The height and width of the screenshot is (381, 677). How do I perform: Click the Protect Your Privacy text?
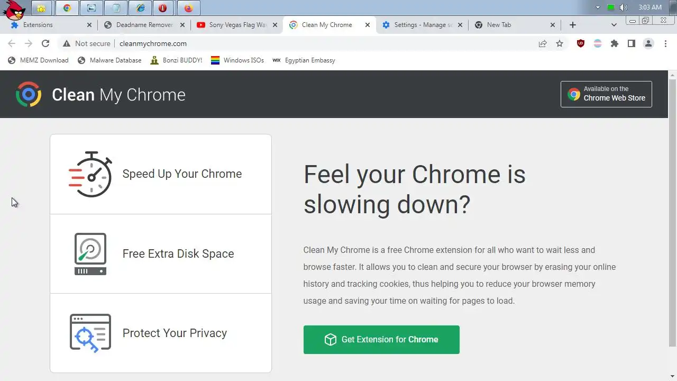[175, 333]
